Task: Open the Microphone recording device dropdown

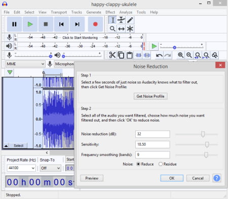Action: pyautogui.click(x=64, y=64)
